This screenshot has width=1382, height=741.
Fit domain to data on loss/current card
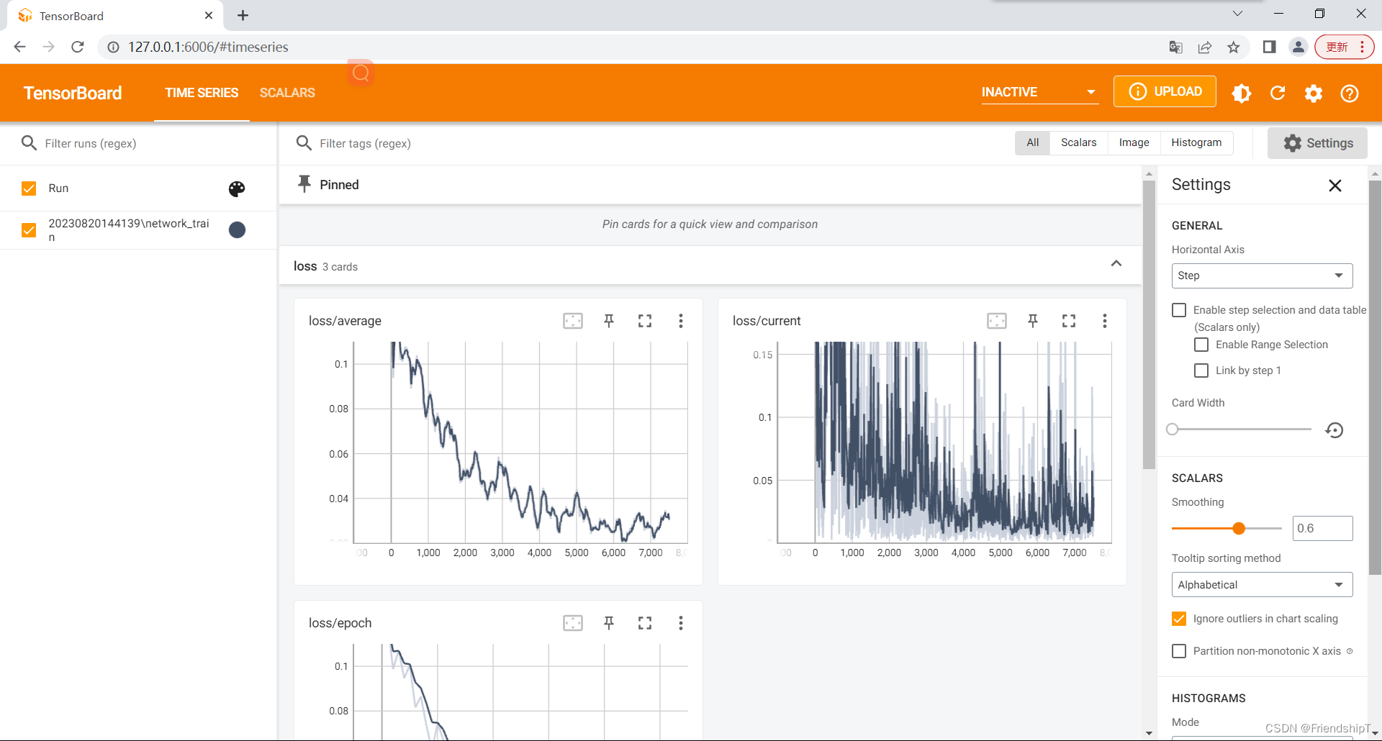(x=997, y=321)
